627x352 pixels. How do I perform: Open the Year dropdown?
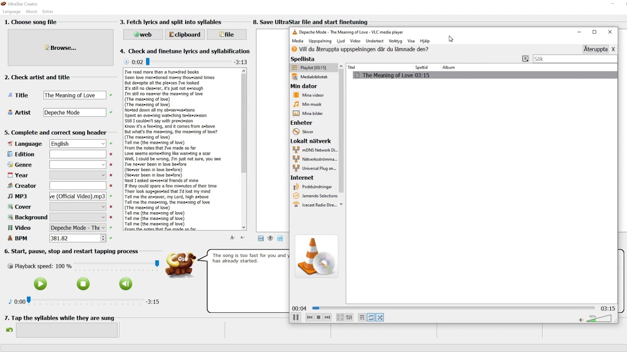[x=78, y=175]
